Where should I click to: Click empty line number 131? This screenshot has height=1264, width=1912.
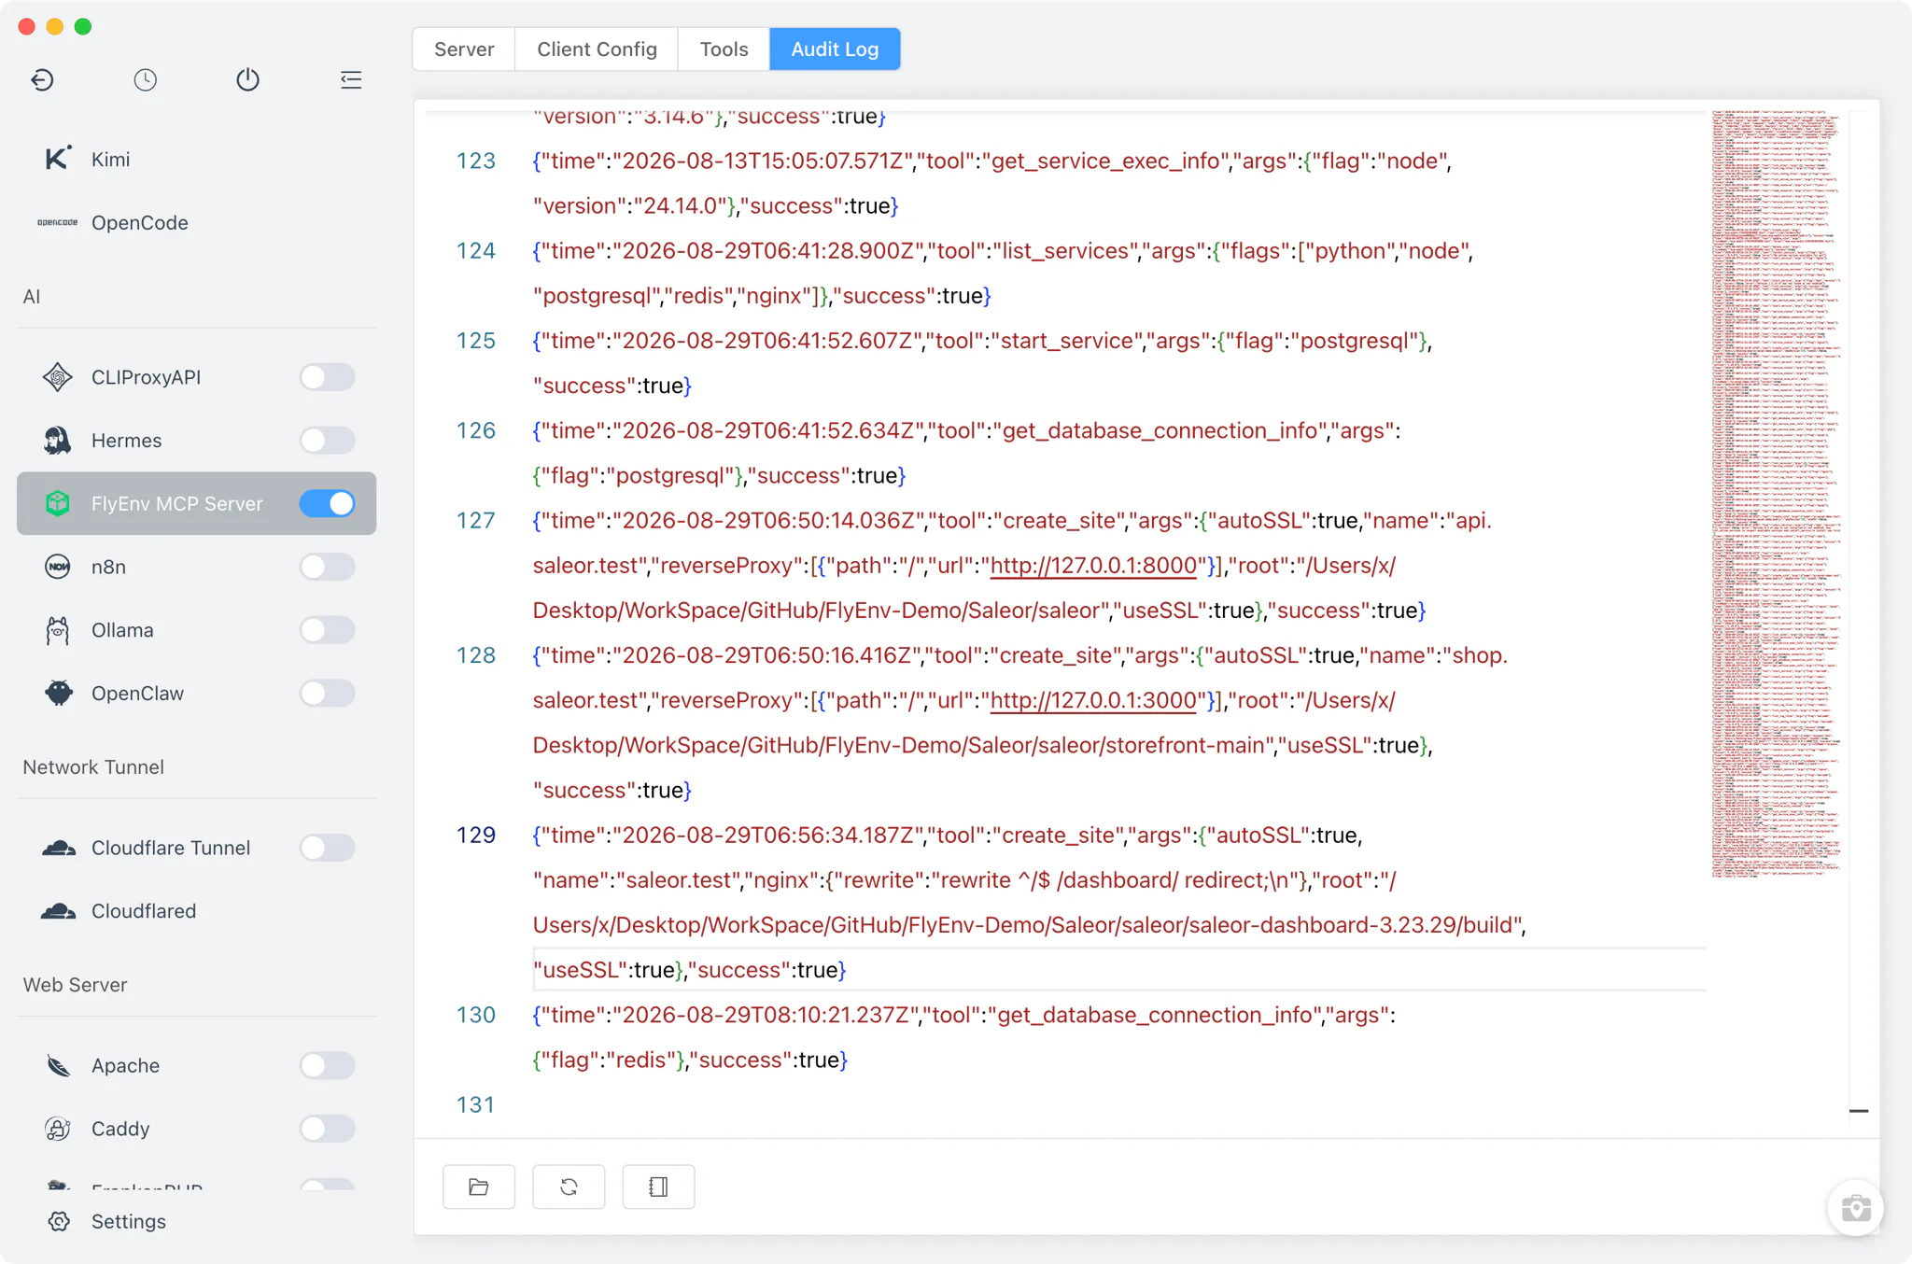(x=476, y=1105)
